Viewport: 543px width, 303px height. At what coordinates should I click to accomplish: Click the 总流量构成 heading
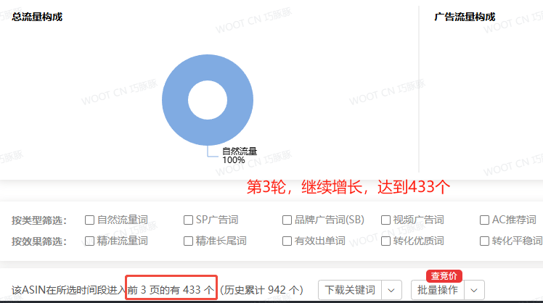click(37, 17)
